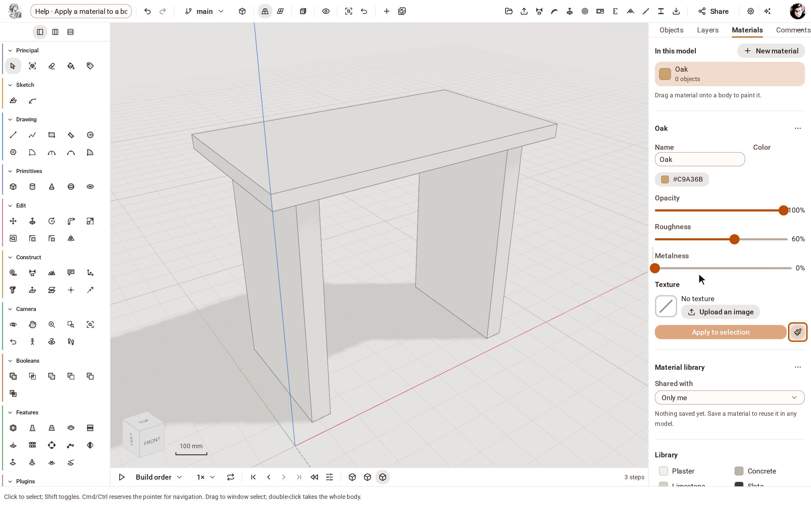Collapse the Booleans tool group
Screen dimensions: 811x507
[x=10, y=361]
